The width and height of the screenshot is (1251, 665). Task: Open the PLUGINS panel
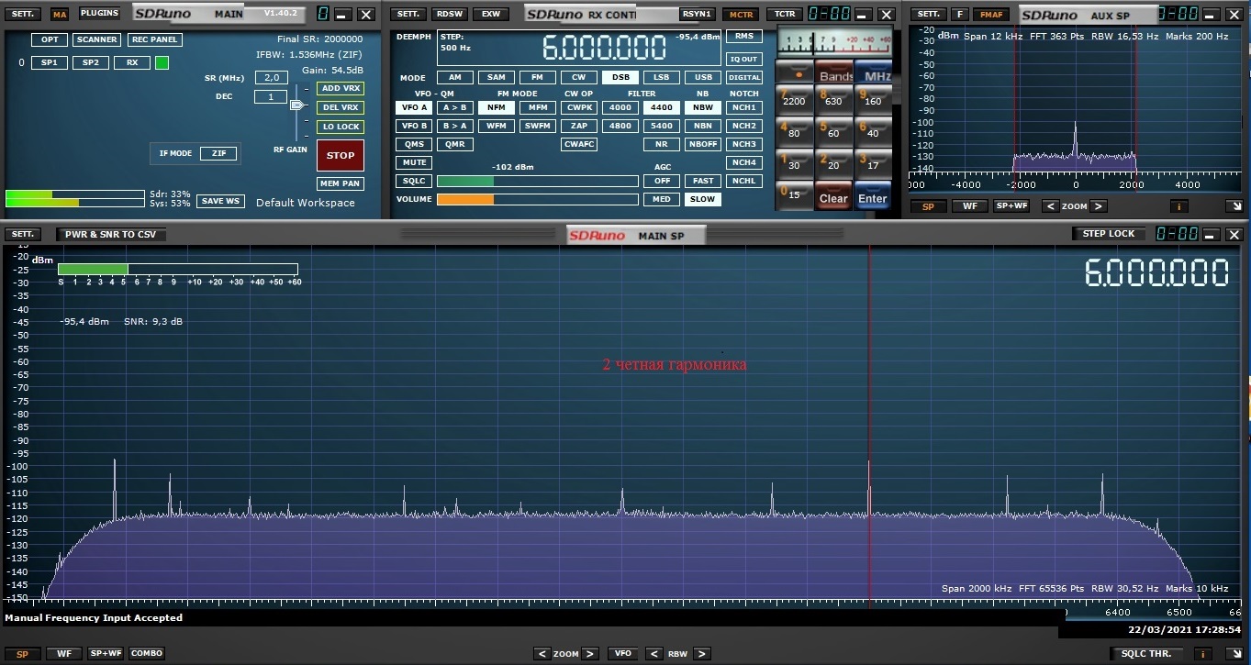coord(98,14)
